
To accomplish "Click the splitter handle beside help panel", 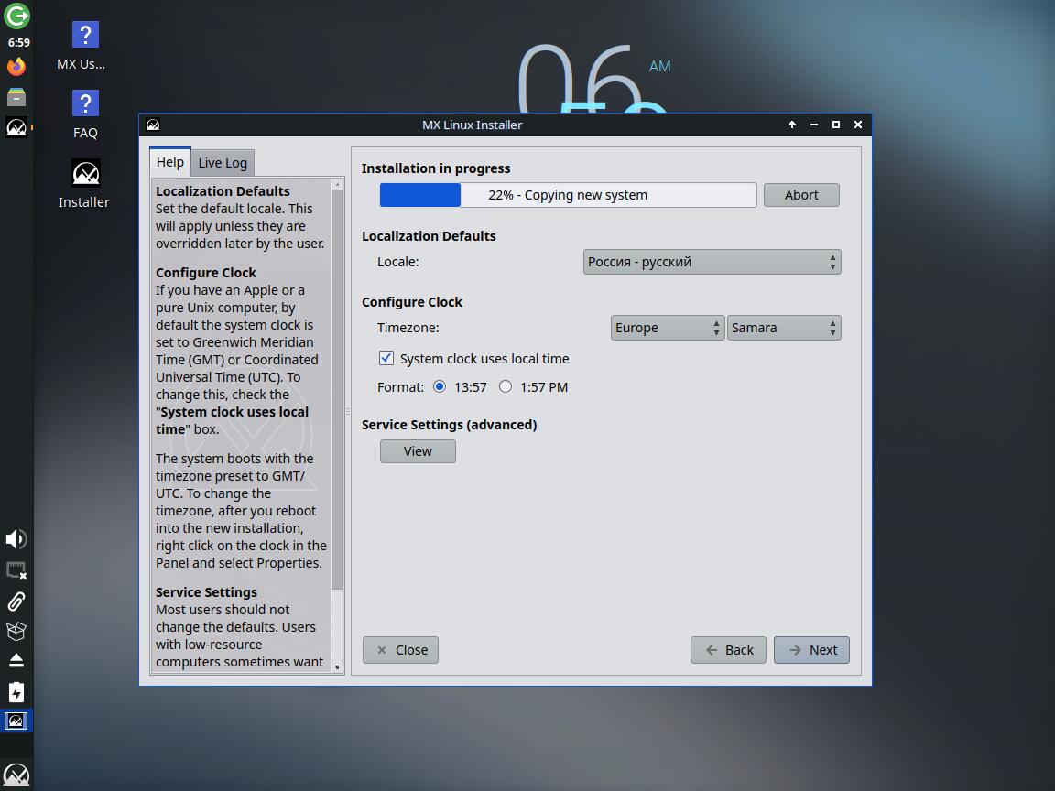I will pos(348,411).
